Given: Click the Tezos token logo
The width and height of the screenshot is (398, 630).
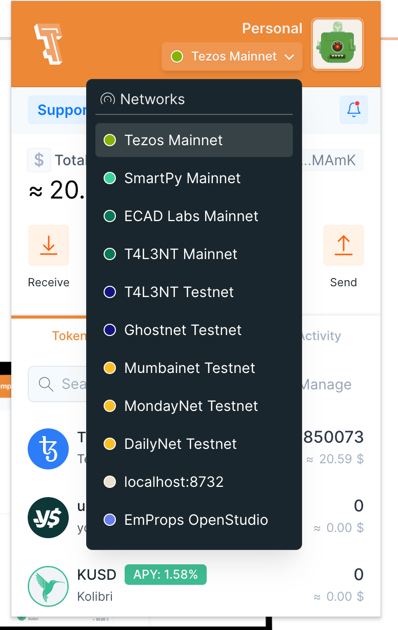Looking at the screenshot, I should tap(48, 449).
